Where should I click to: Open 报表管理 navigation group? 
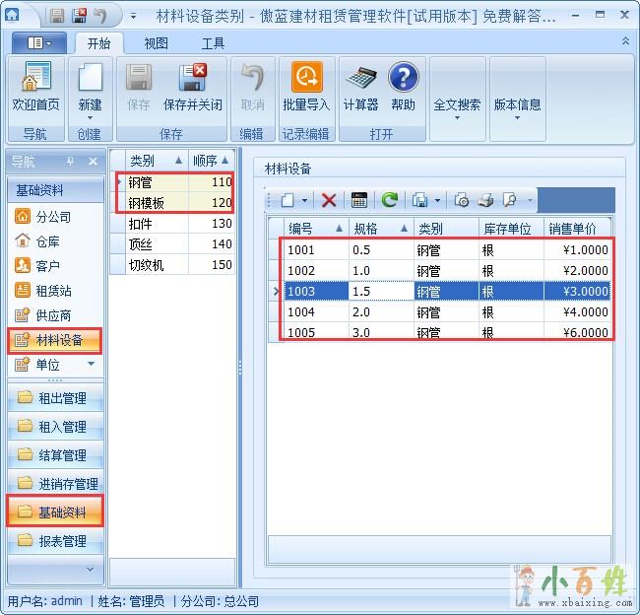[x=61, y=541]
